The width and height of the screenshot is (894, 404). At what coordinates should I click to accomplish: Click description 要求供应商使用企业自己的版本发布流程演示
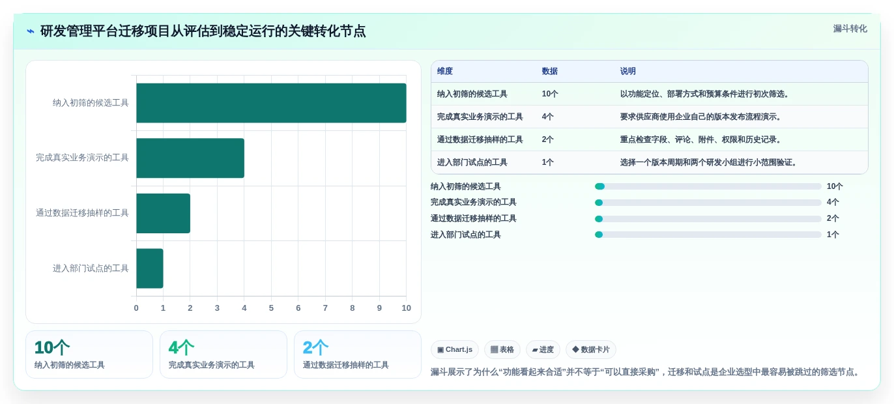coord(702,117)
